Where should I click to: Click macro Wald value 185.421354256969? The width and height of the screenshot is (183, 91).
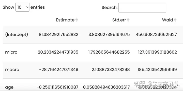(x=157, y=70)
